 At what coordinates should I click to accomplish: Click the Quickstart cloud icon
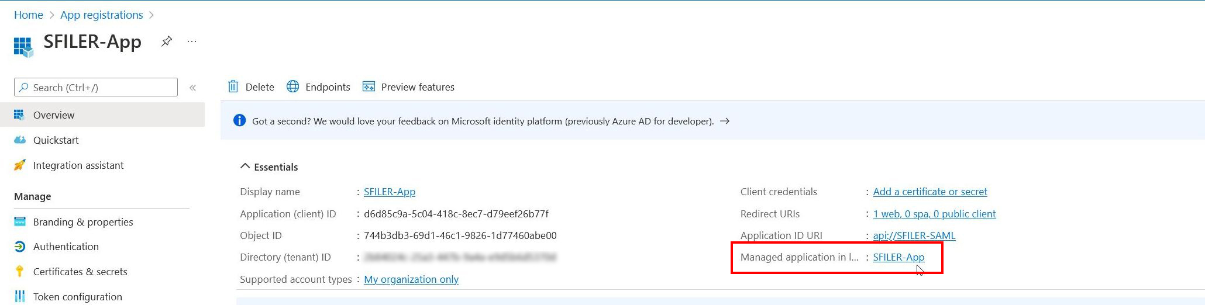tap(20, 140)
